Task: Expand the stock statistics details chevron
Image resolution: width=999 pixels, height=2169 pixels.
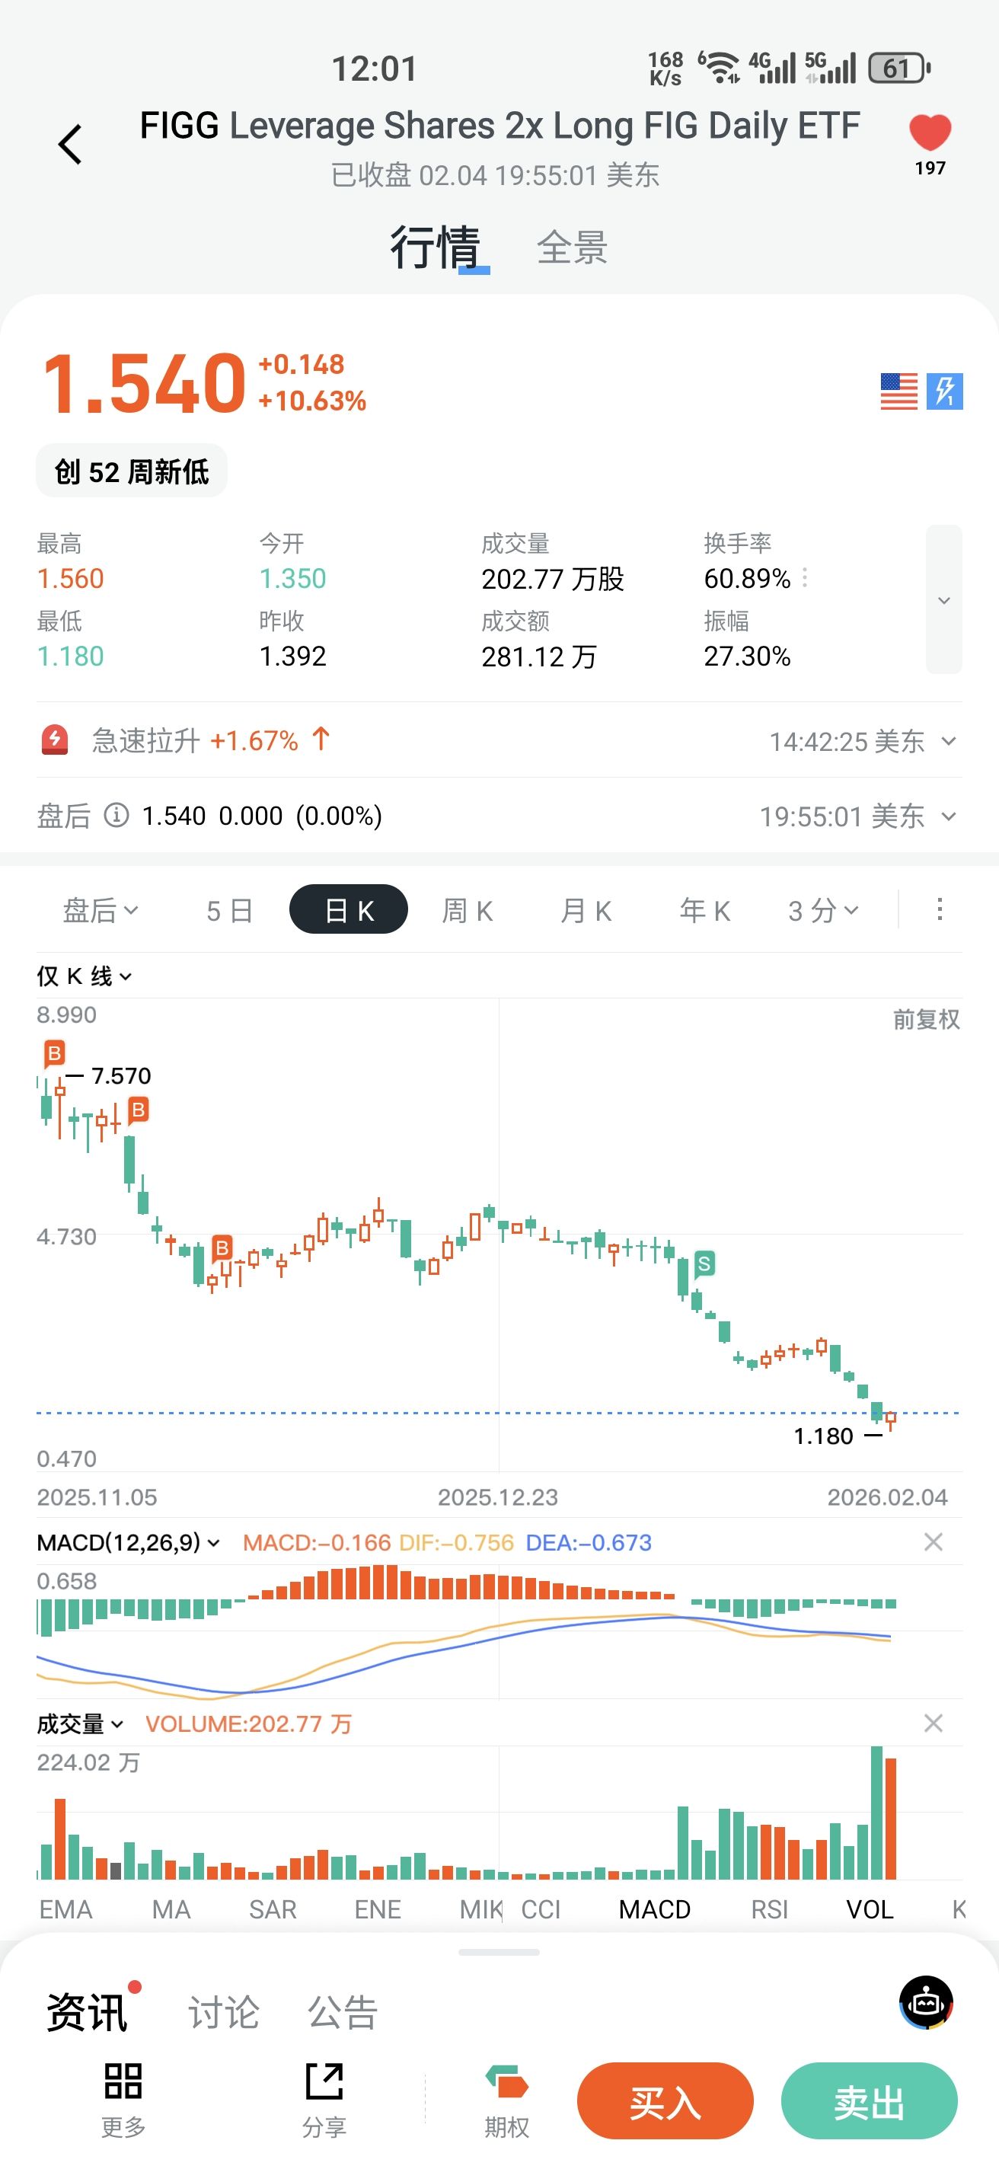Action: 943,599
